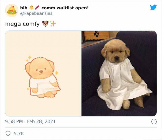Click the baby chick emoji in display name

[x=31, y=8]
